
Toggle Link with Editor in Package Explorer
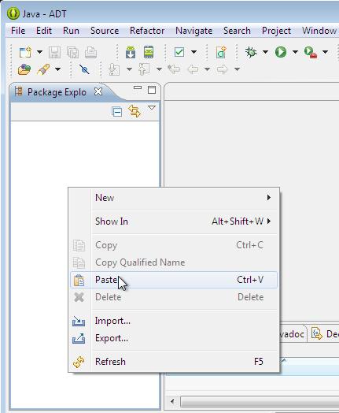(134, 111)
